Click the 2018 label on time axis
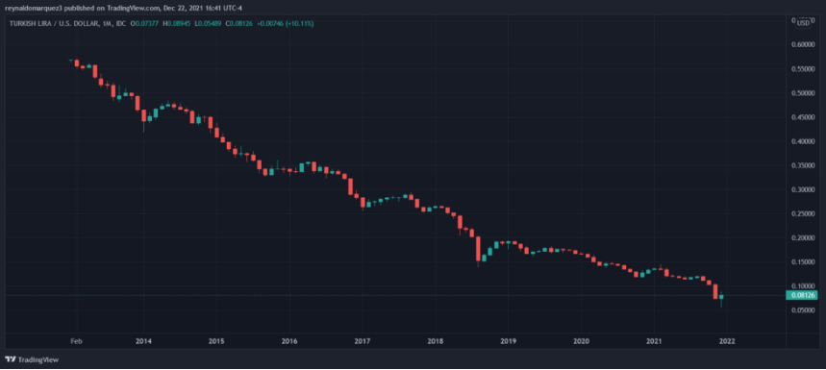Screen dimensions: 826x370 click(x=436, y=341)
